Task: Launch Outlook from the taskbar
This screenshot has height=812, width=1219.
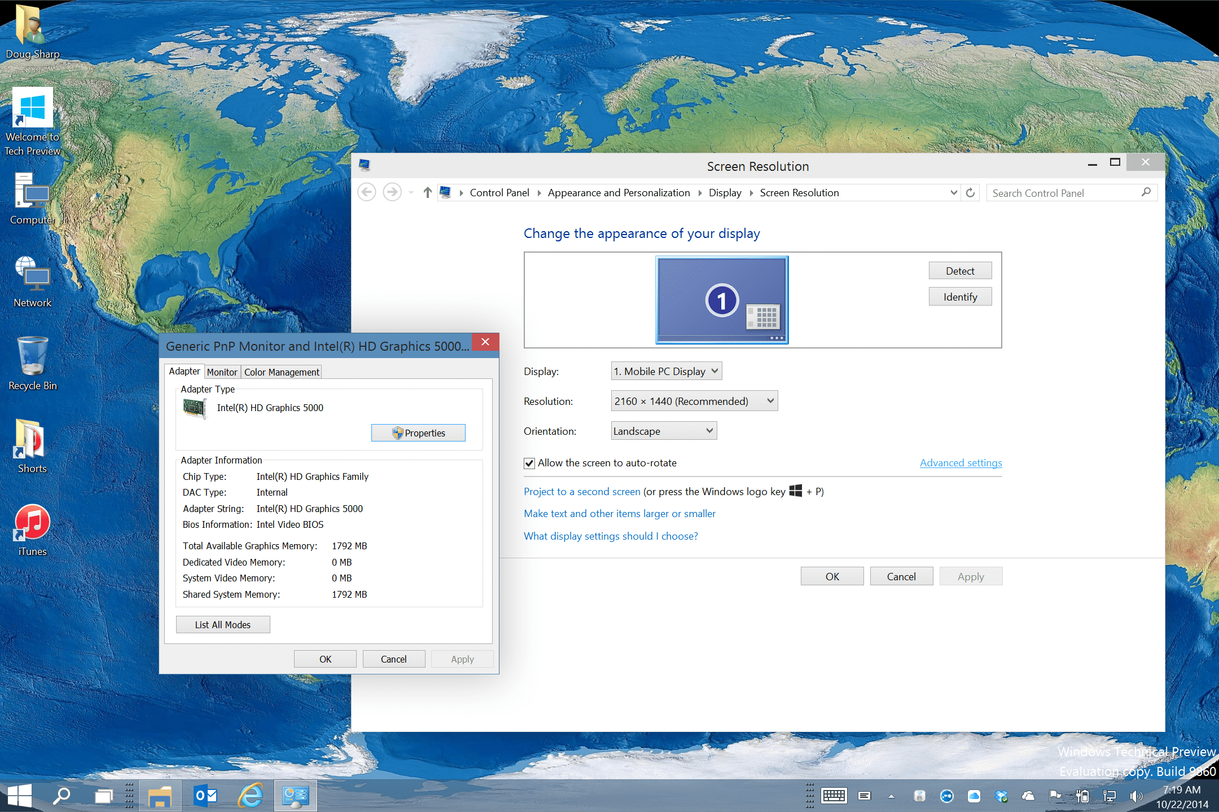Action: (205, 796)
